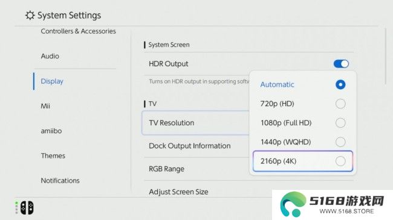Viewport: 393px width, 220px height.
Task: Open Adjust Screen Size setting
Action: pos(178,192)
